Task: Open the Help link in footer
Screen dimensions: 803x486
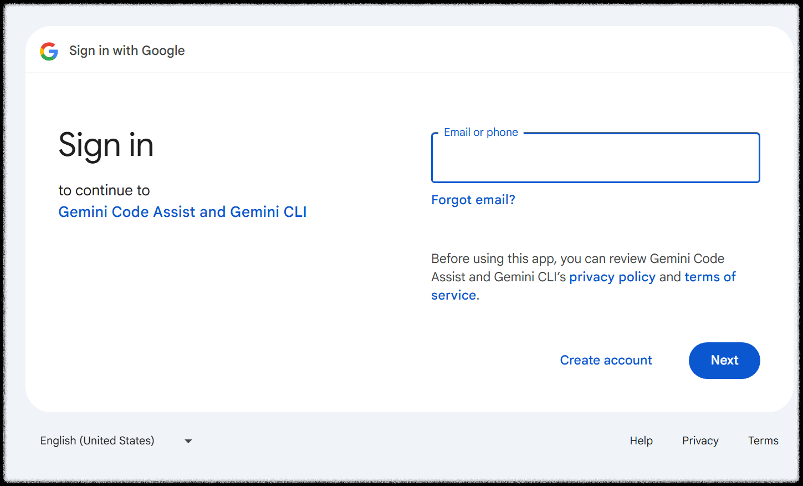Action: coord(641,441)
